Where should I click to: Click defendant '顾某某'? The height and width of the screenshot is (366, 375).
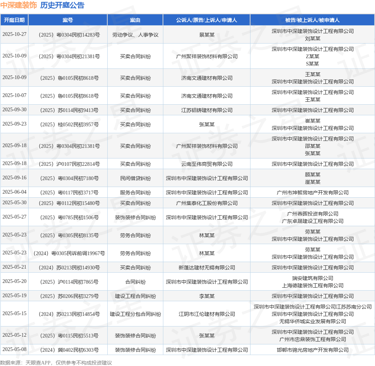click(313, 175)
